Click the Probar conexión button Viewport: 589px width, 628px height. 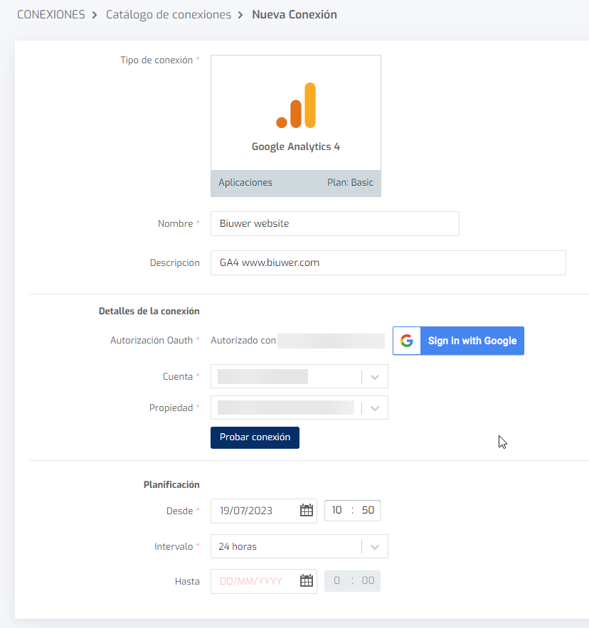(255, 437)
